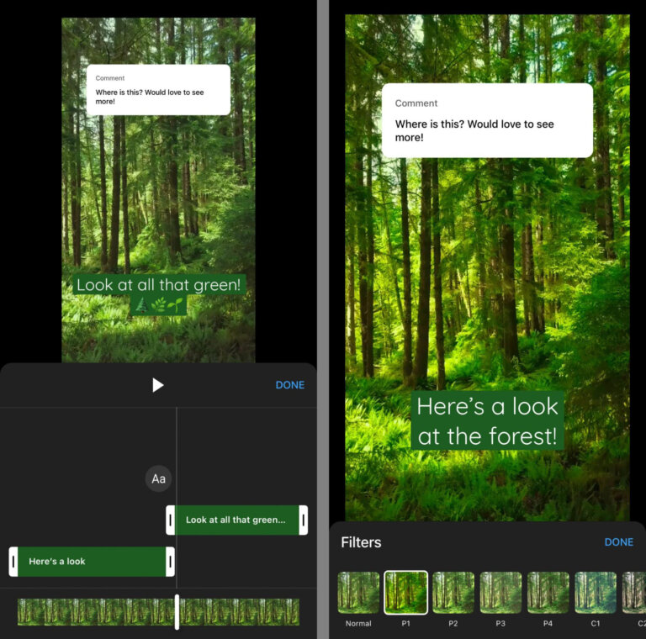The image size is (646, 639).
Task: Apply the P4 filter
Action: click(x=548, y=593)
